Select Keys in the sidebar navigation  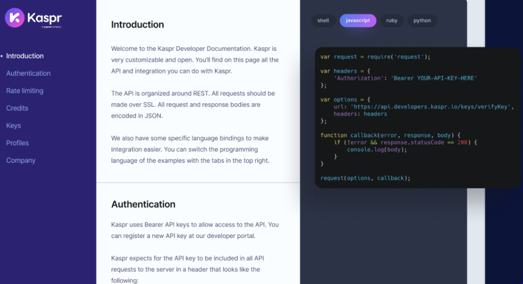(13, 126)
